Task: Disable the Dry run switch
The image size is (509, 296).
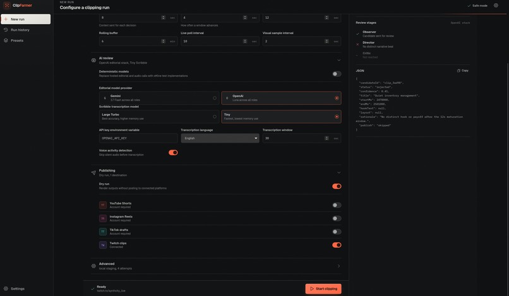Action: (x=337, y=186)
